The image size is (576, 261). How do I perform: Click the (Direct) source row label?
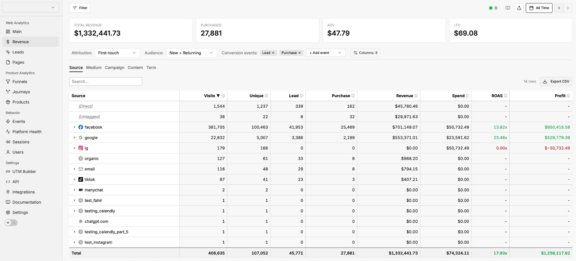pyautogui.click(x=85, y=106)
